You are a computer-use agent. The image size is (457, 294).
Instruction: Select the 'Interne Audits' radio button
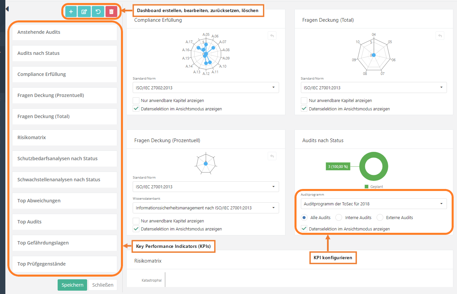pyautogui.click(x=339, y=217)
